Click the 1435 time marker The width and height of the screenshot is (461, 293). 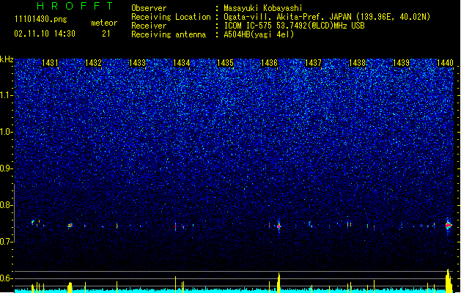coord(225,63)
